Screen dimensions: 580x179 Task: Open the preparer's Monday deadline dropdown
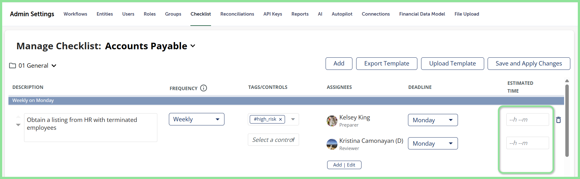433,120
